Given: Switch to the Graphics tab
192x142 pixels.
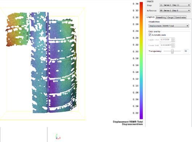Looking at the screenshot, I should (150, 17).
